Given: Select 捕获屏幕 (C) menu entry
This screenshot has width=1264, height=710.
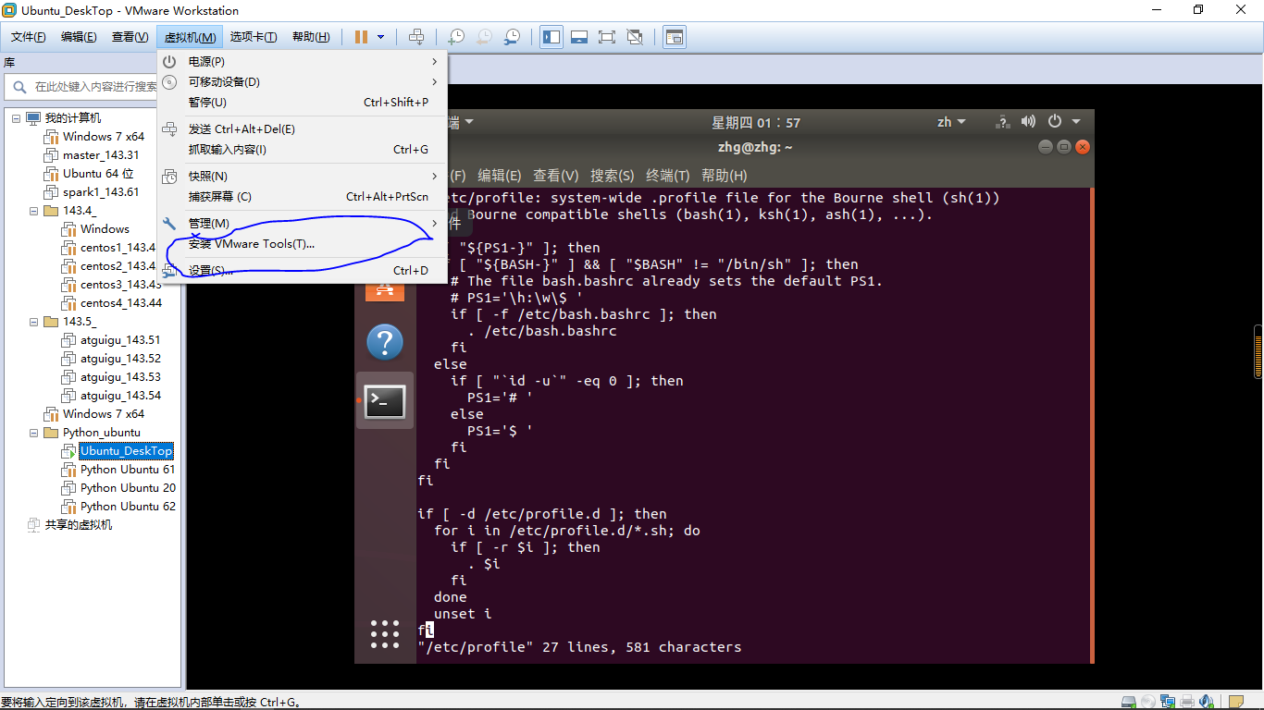Looking at the screenshot, I should pyautogui.click(x=303, y=197).
